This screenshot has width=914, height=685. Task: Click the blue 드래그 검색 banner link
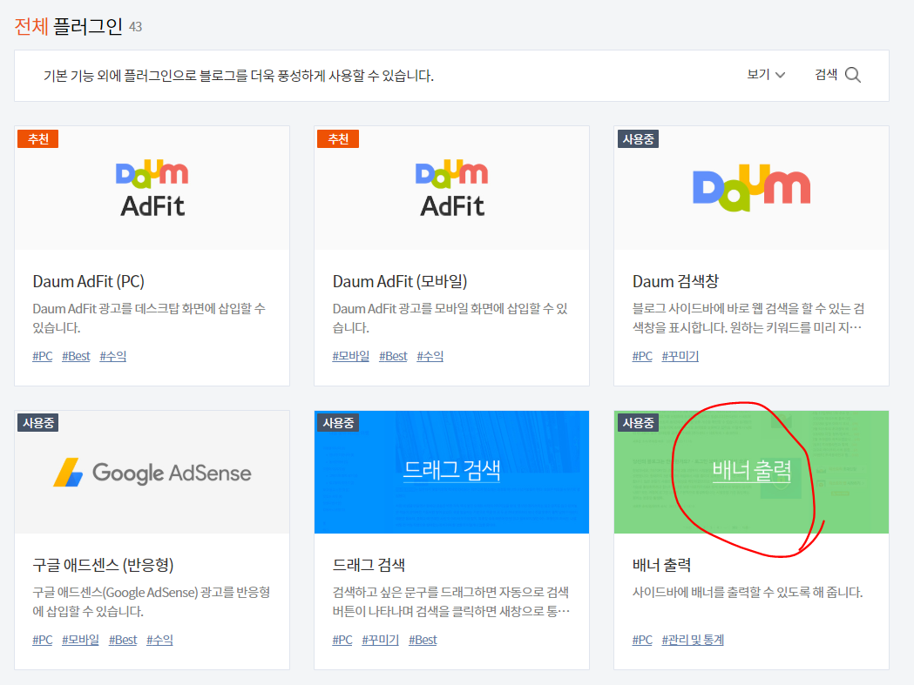451,469
